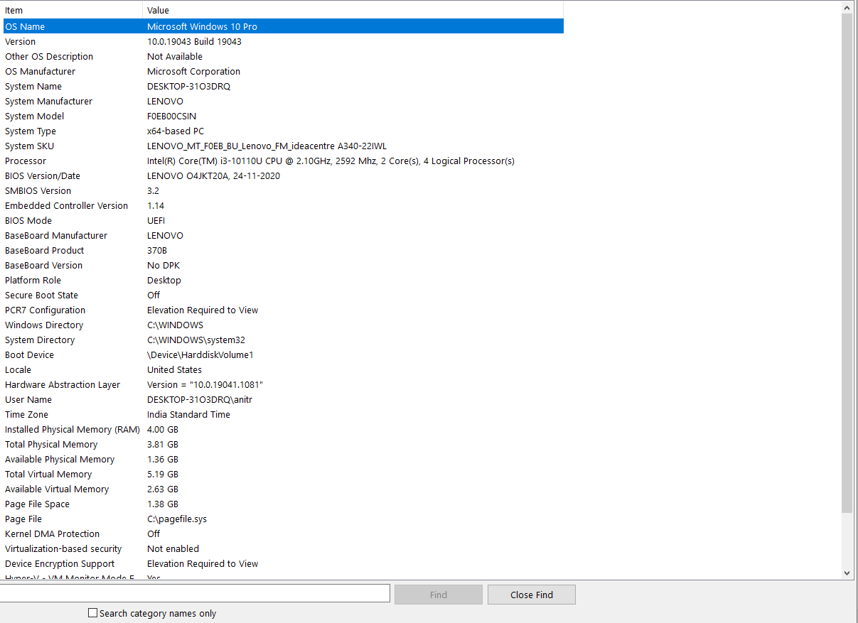Image resolution: width=858 pixels, height=623 pixels.
Task: Click the value 10.0.19043 Build 19043
Action: coord(194,41)
